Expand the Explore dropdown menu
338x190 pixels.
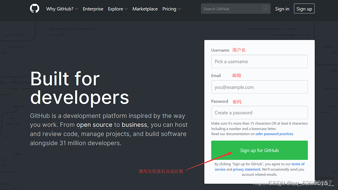coord(118,9)
